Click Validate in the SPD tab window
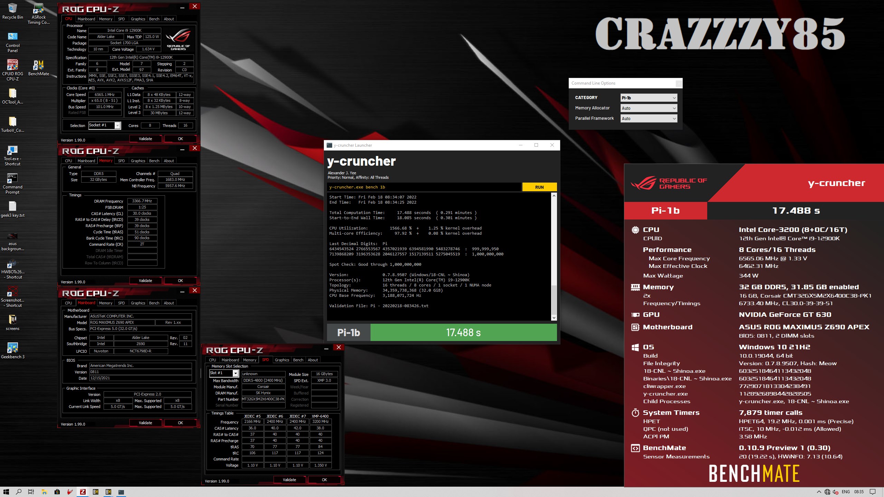The image size is (884, 497). click(x=289, y=480)
